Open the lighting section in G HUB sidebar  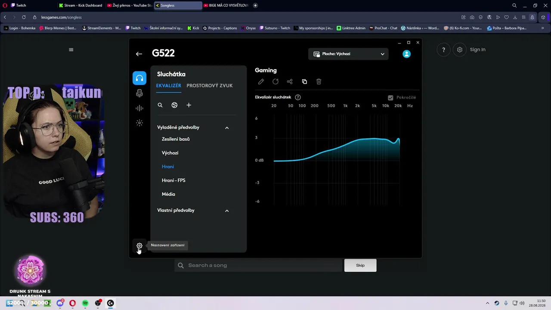pyautogui.click(x=139, y=123)
